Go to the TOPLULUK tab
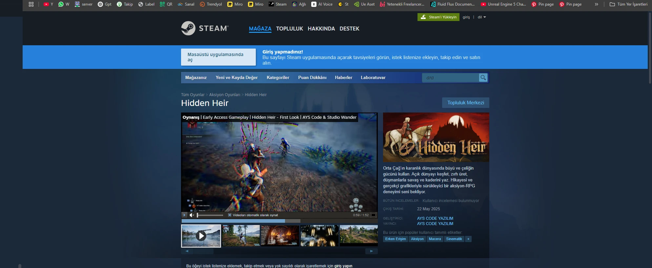 (x=289, y=29)
